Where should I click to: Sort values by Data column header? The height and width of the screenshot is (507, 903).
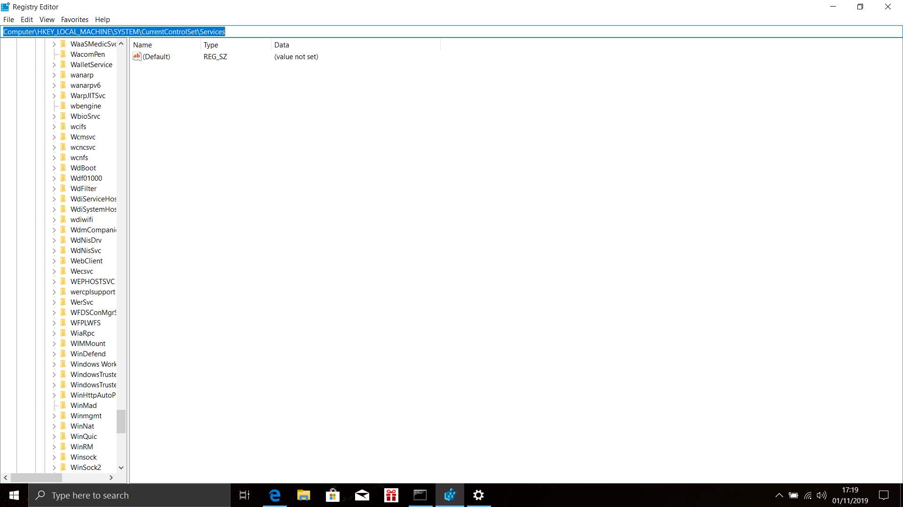(356, 45)
